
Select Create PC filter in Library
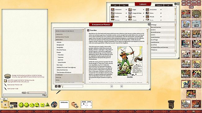159,5
